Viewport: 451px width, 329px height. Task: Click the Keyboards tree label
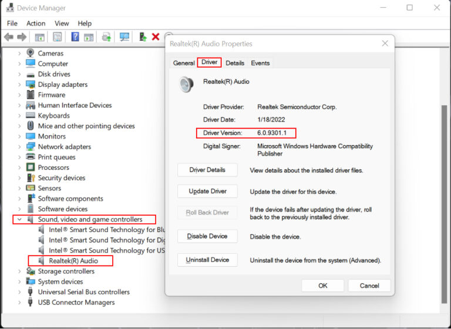click(54, 116)
